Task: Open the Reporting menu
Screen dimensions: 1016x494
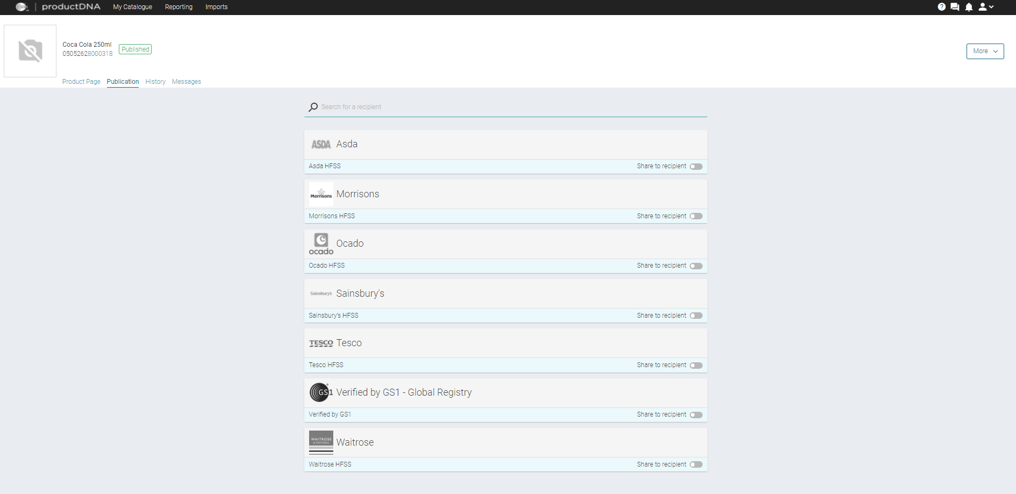Action: pos(178,7)
